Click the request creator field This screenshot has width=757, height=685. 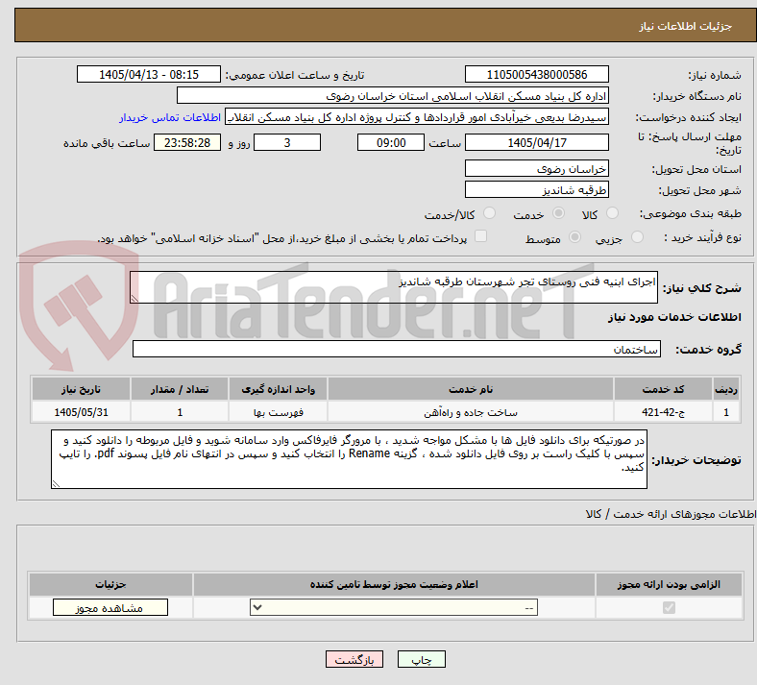(x=417, y=117)
